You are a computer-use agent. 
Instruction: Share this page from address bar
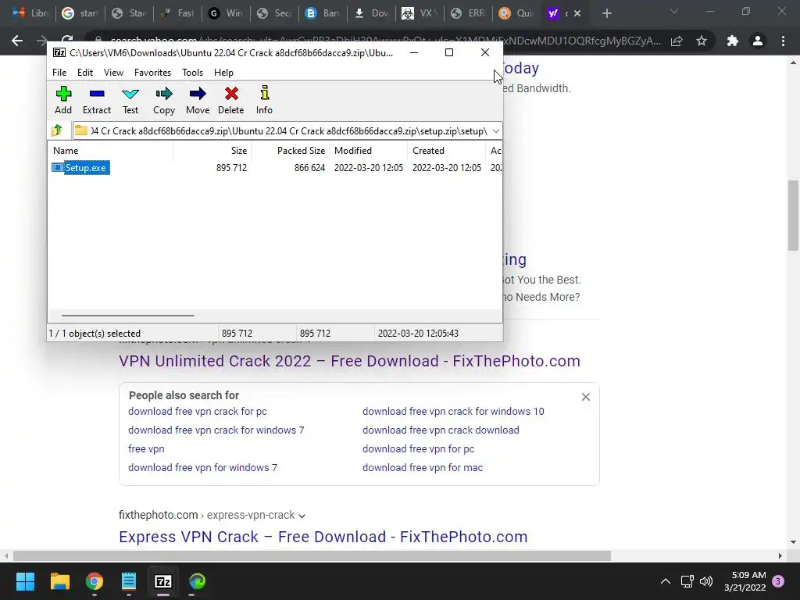tap(677, 41)
